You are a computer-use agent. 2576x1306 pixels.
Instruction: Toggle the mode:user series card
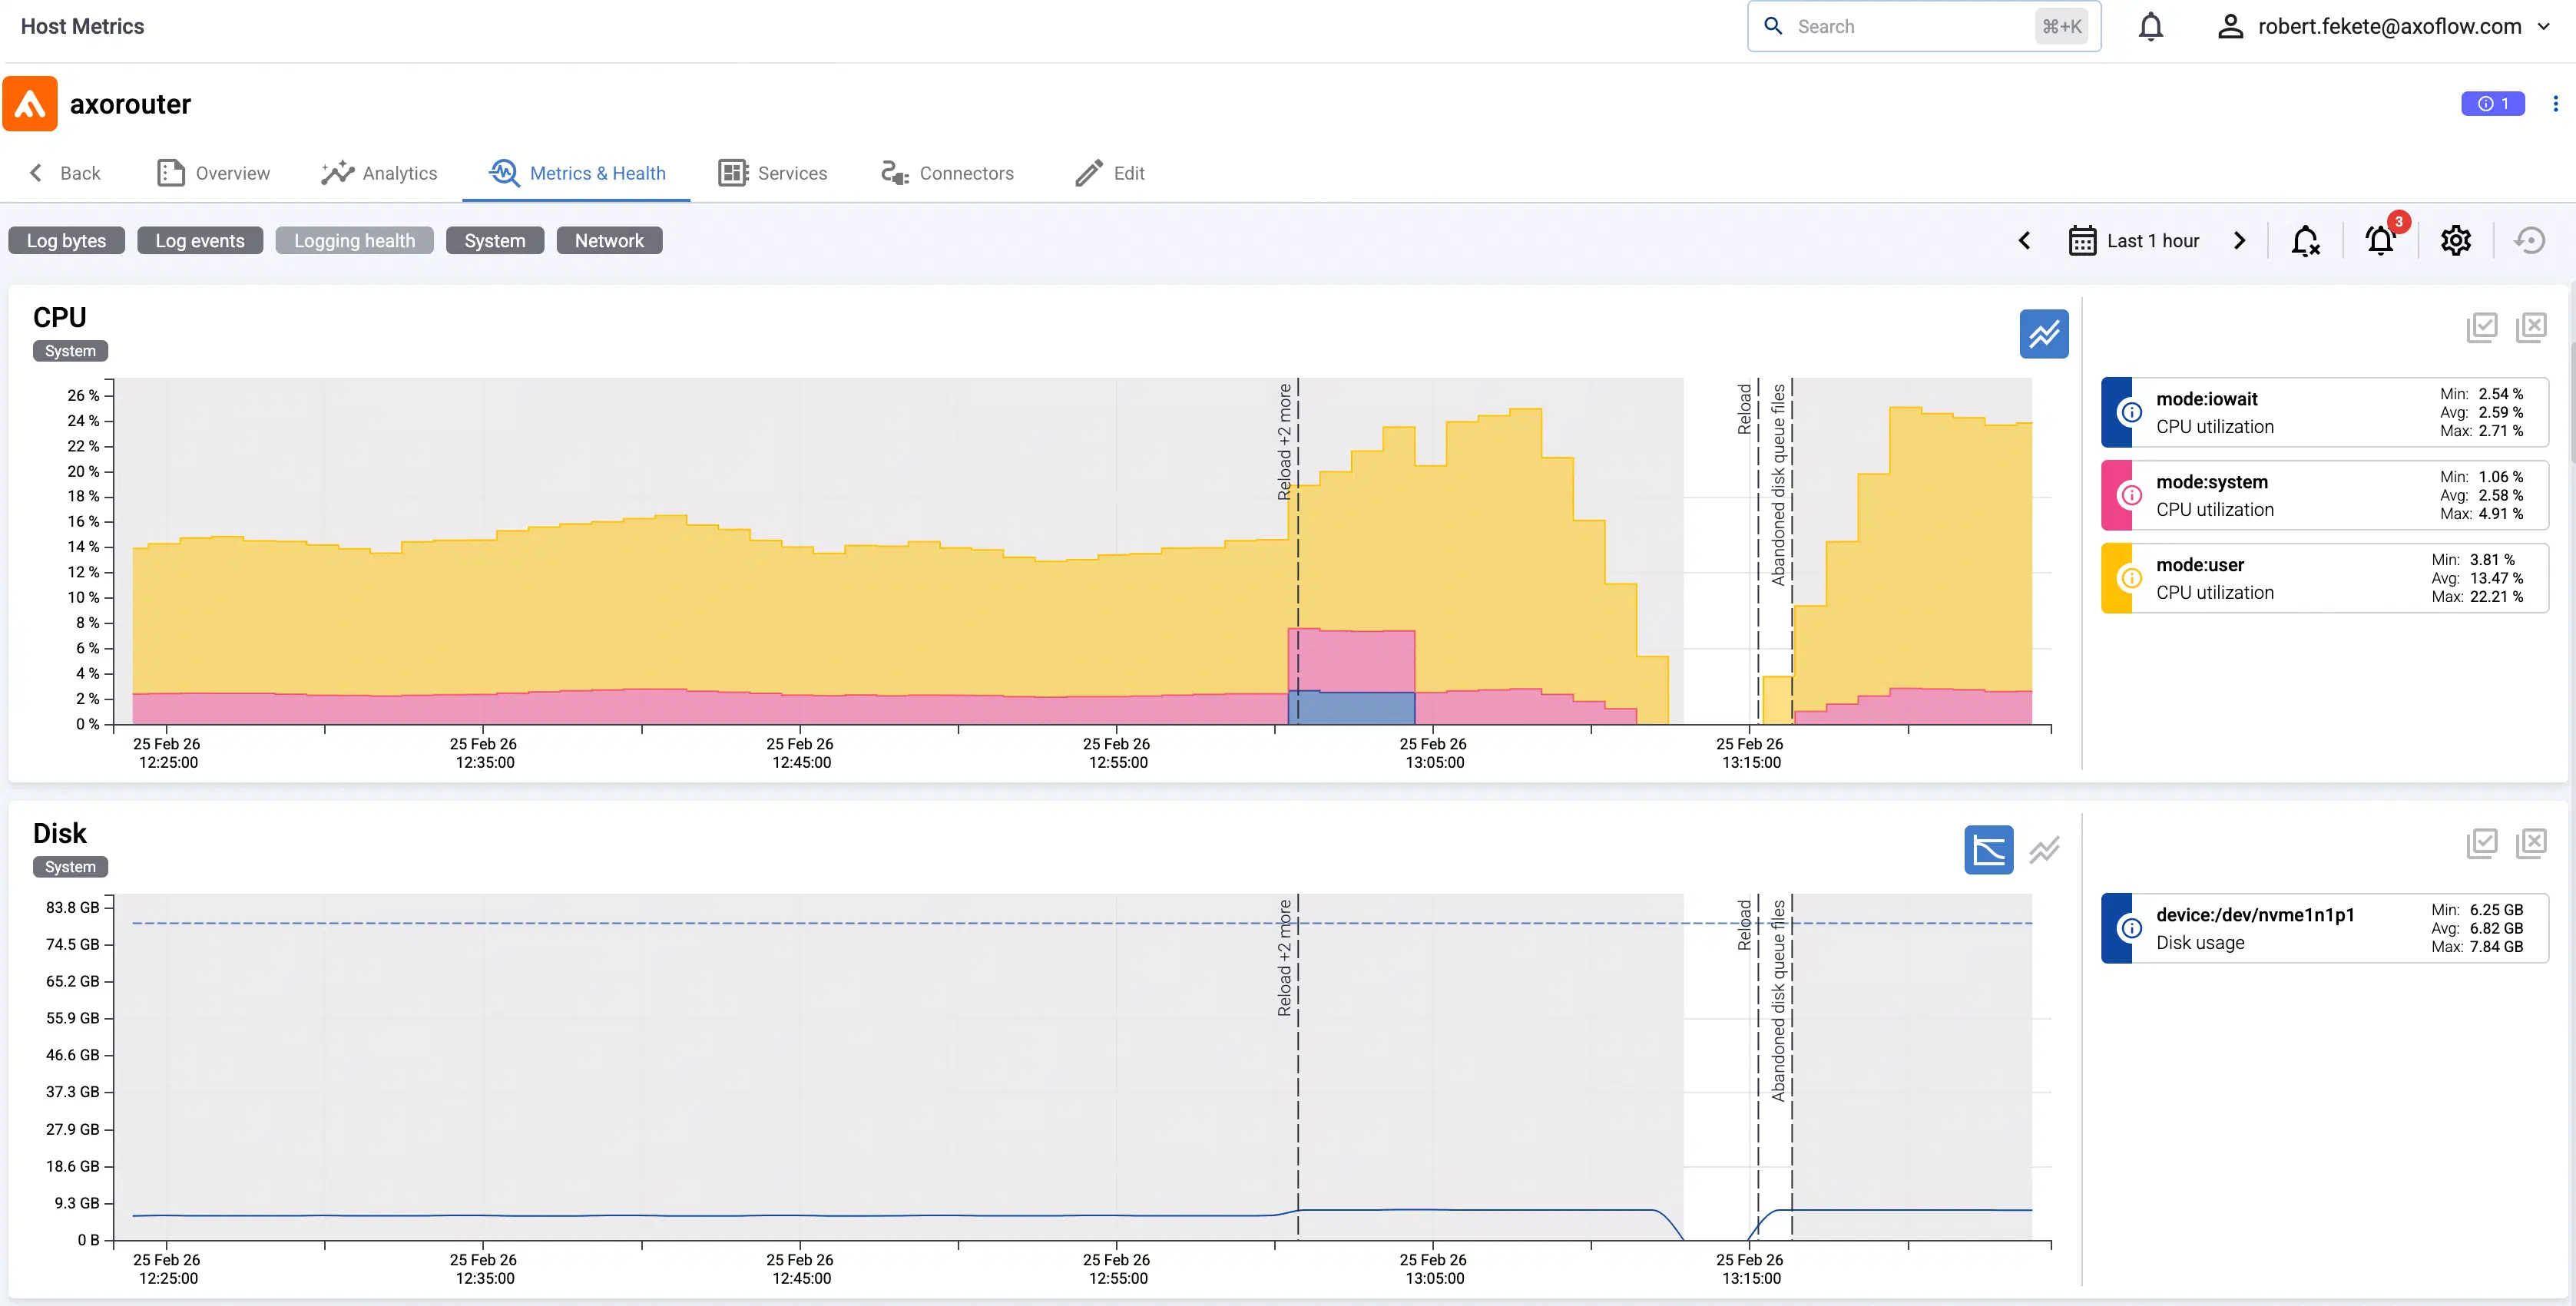tap(2325, 578)
